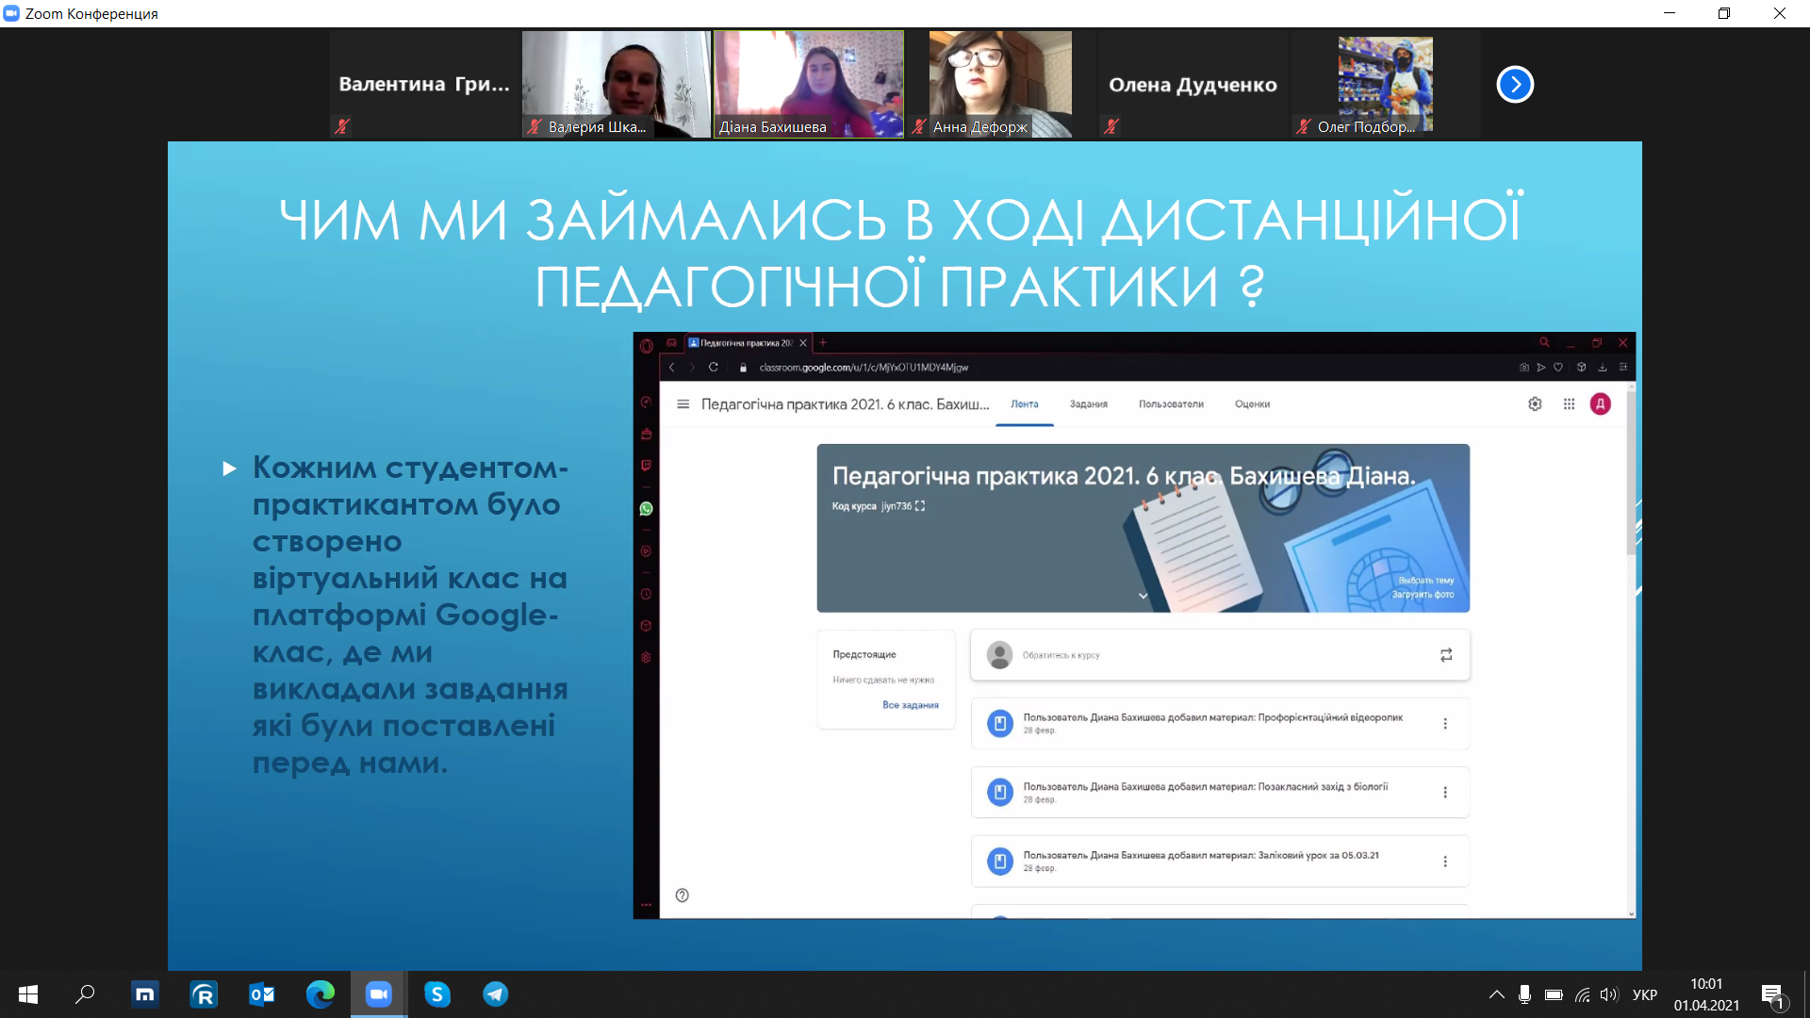Open Google apps grid icon
Image resolution: width=1810 pixels, height=1018 pixels.
tap(1569, 404)
